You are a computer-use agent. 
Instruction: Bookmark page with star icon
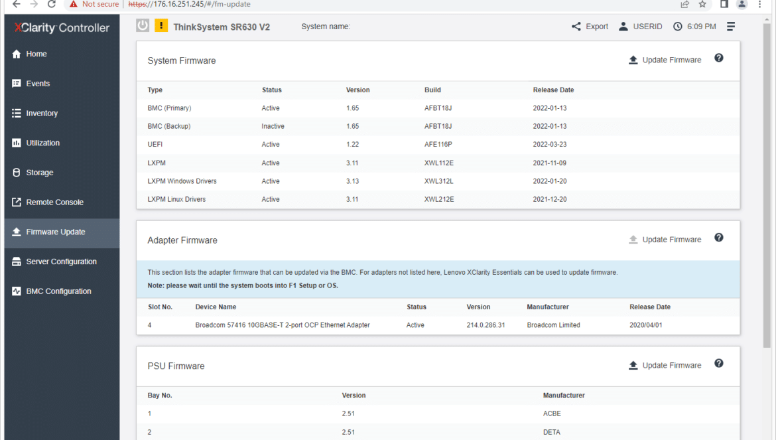[702, 4]
